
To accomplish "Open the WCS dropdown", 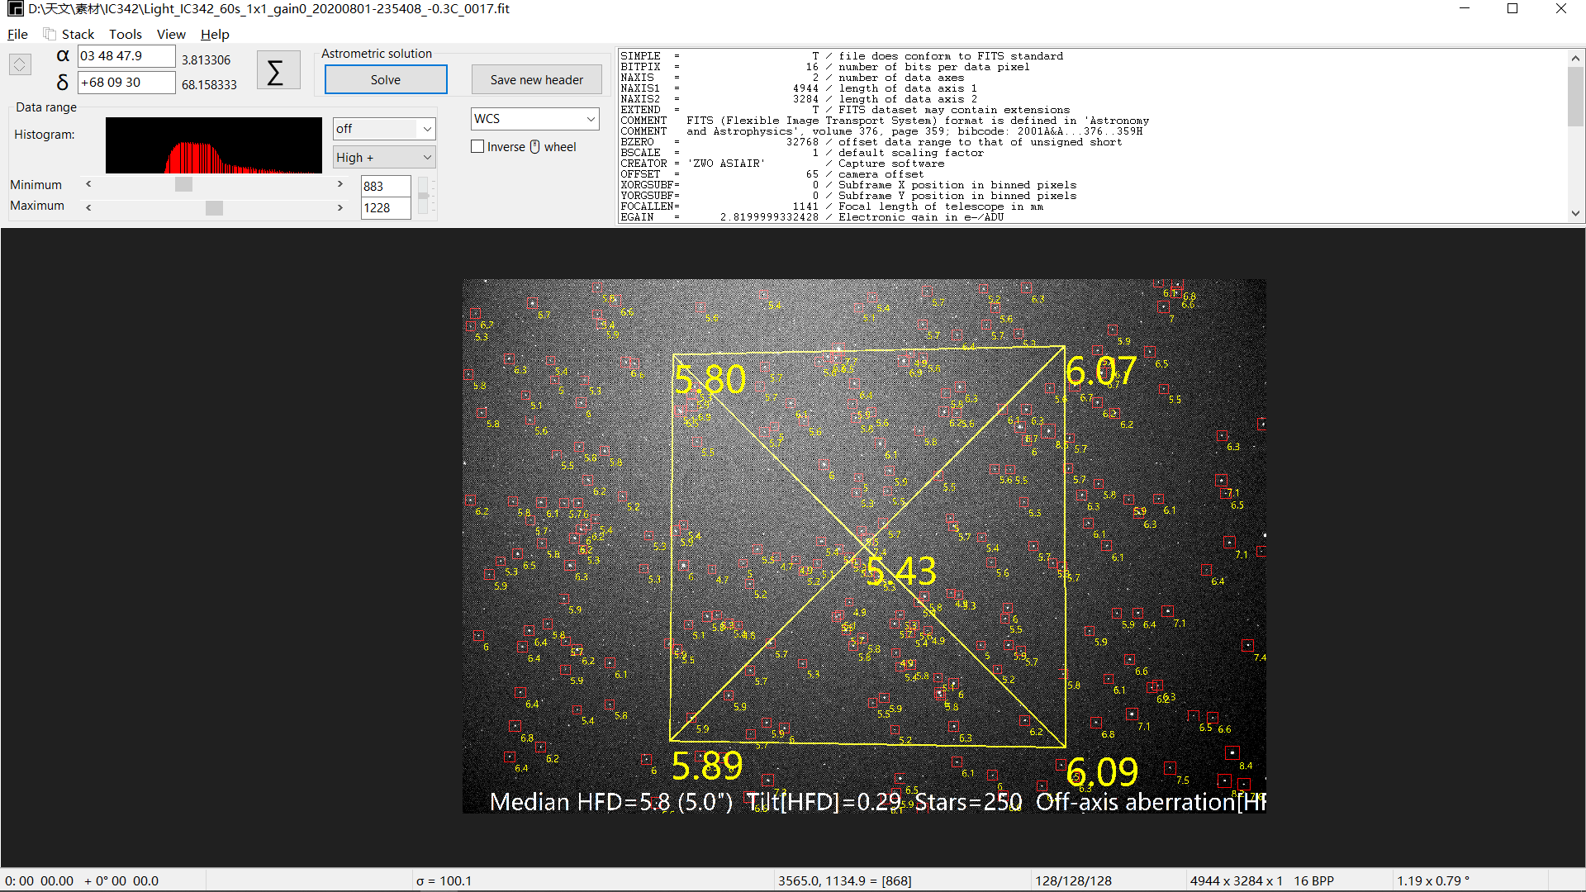I will pos(534,119).
